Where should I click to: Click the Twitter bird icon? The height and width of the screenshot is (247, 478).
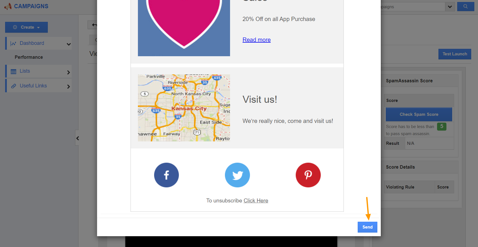point(237,175)
